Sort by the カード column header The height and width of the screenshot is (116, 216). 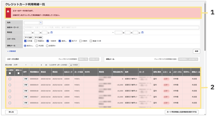[x=142, y=72]
